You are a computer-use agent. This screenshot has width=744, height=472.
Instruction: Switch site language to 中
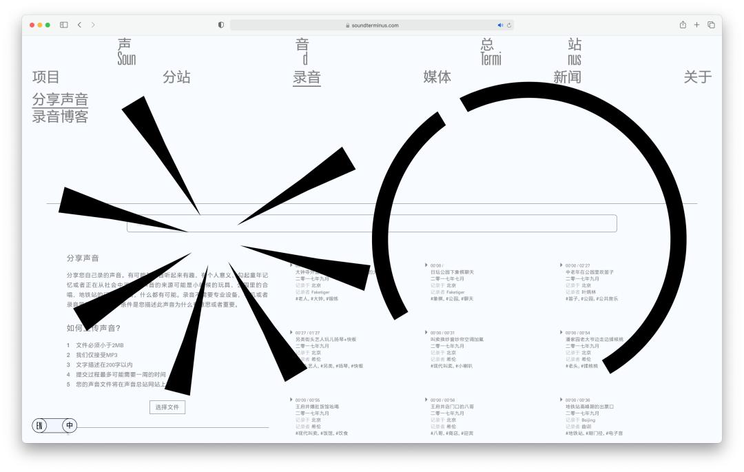tap(70, 426)
